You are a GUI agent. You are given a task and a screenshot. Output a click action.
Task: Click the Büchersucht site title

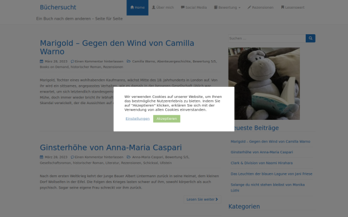point(58,8)
